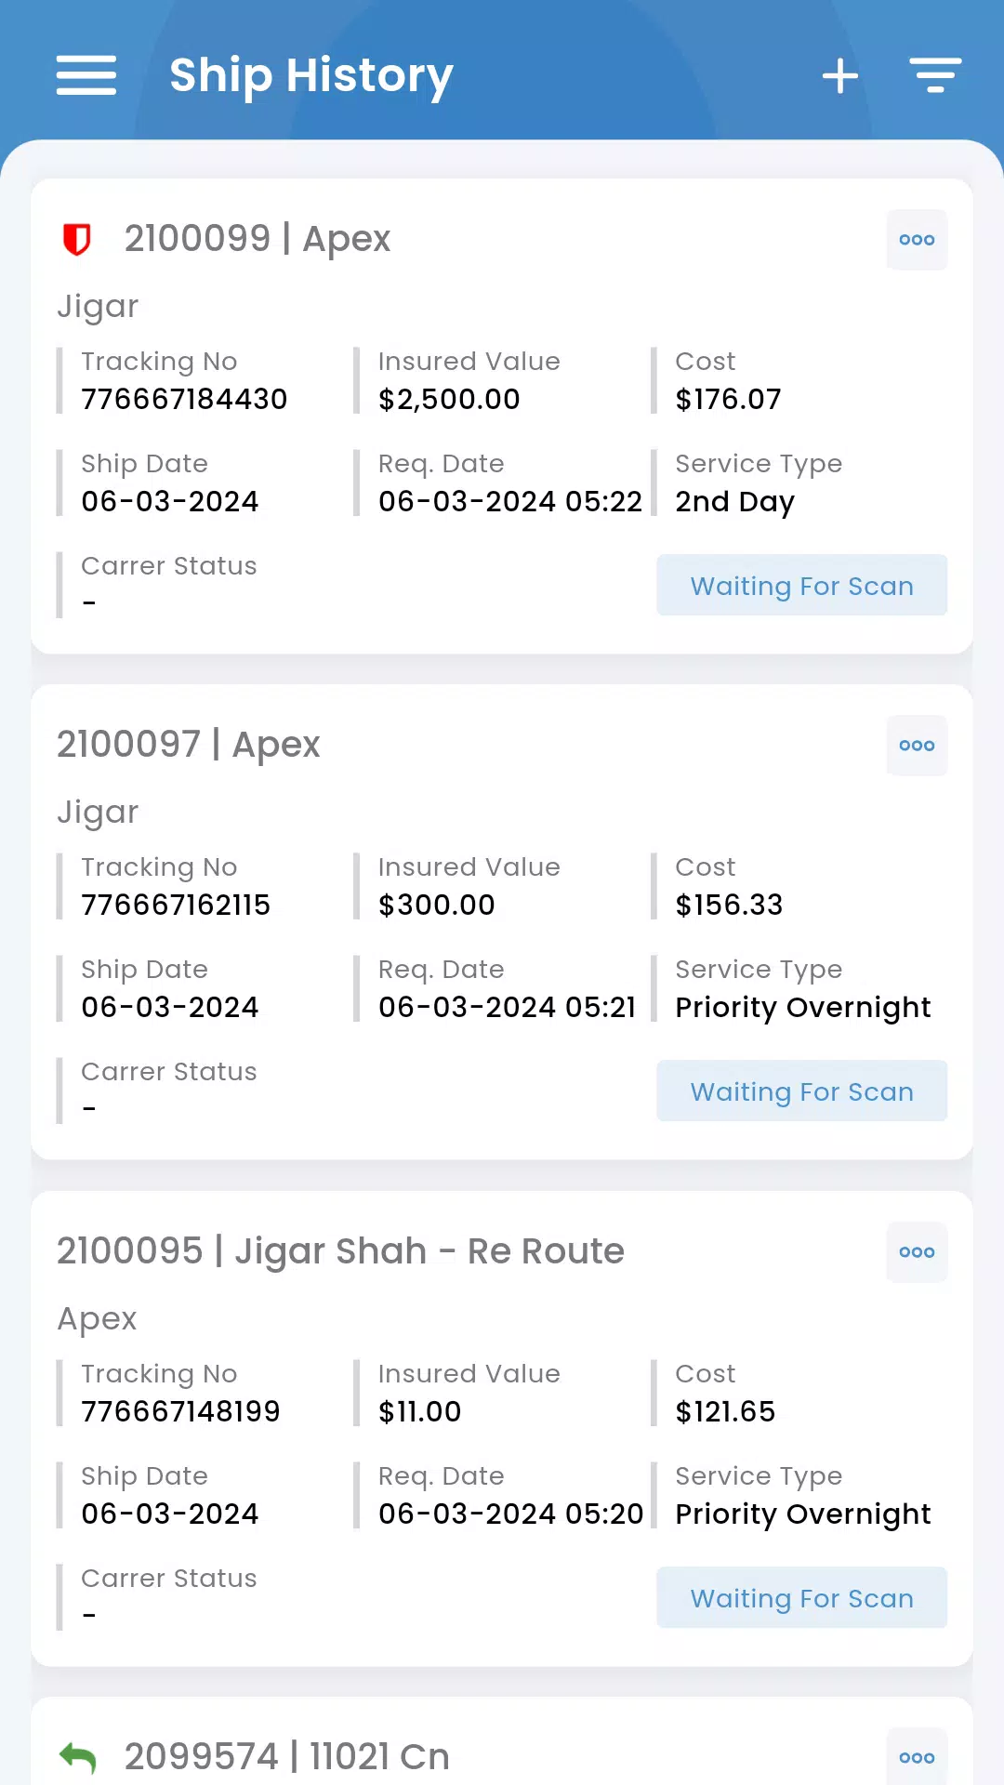Open shipment title 2100099 | Apex

[x=258, y=239]
